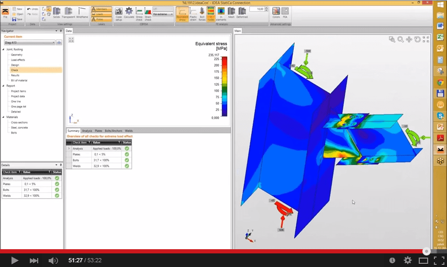Viewport: 447px width, 267px height.
Task: Toggle the Plates labels button
Action: [x=101, y=18]
